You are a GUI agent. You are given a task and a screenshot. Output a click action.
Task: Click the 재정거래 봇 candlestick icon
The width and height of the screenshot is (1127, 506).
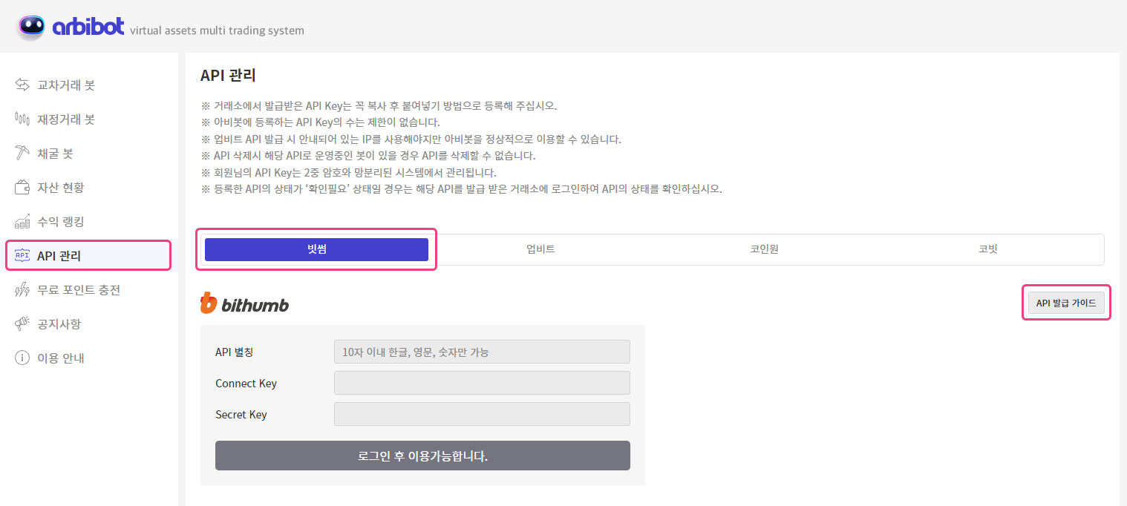coord(22,119)
